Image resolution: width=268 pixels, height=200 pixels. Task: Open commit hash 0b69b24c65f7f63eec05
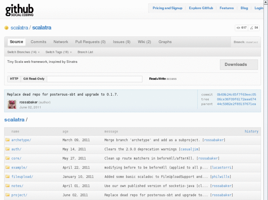(x=236, y=94)
